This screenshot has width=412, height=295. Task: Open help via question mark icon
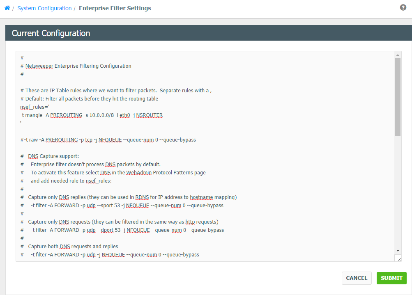click(x=403, y=8)
